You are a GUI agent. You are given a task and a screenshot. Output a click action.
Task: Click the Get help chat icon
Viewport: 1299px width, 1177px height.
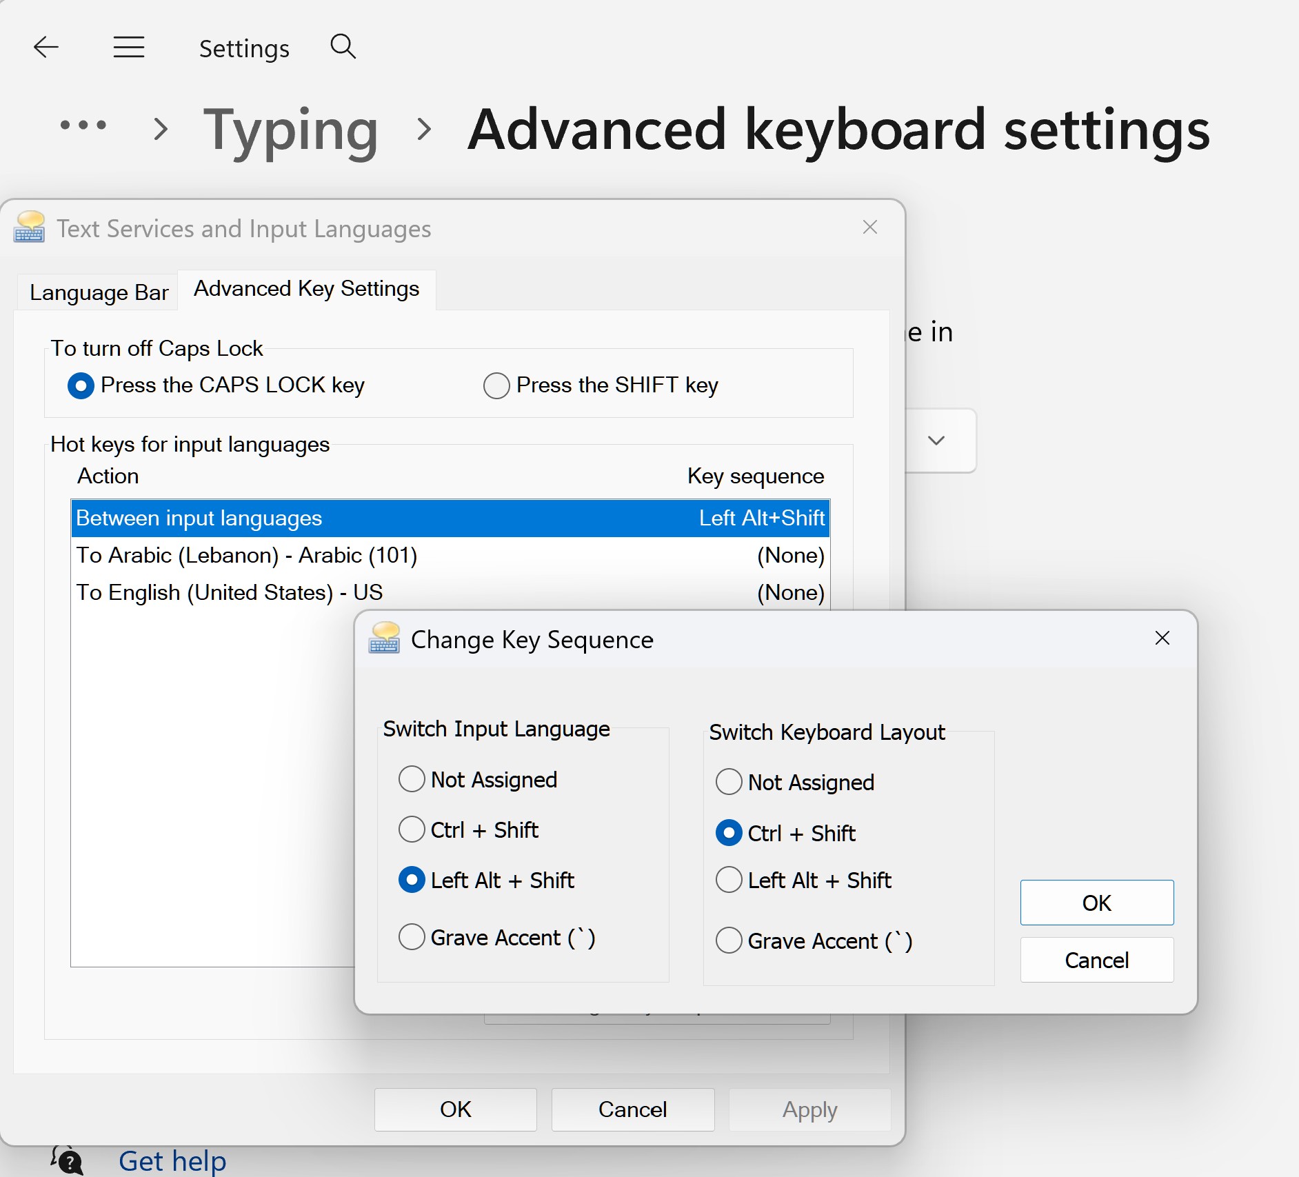[67, 1160]
